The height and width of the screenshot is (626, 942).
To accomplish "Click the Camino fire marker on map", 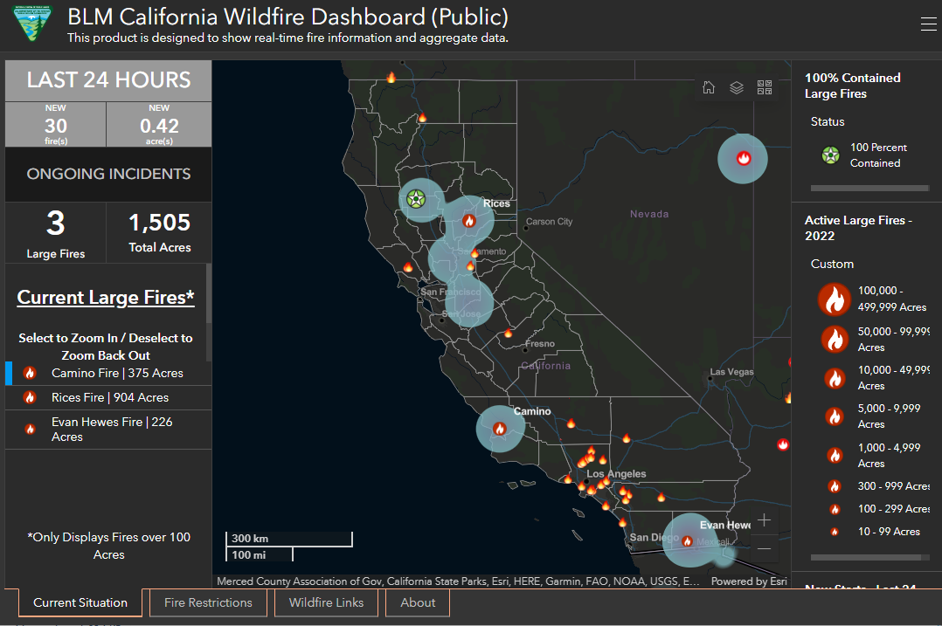I will point(500,429).
